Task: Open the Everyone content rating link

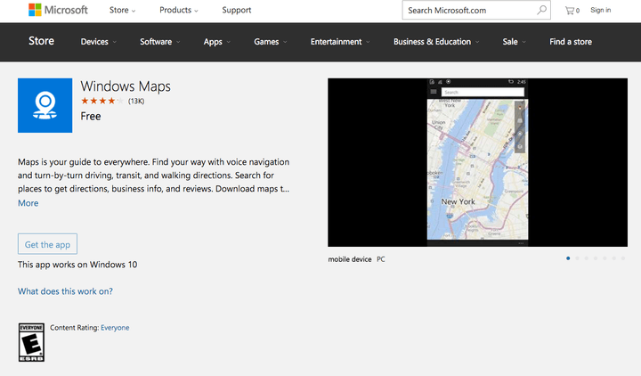Action: click(115, 328)
